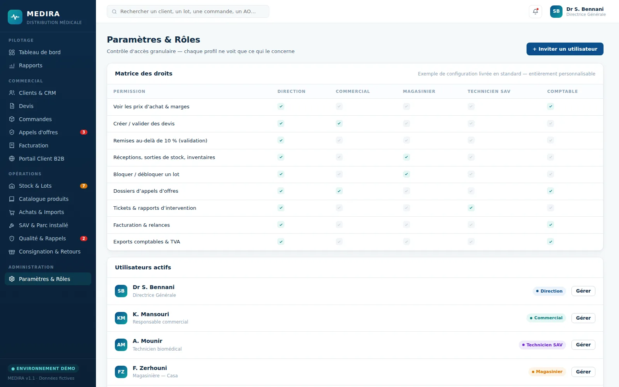This screenshot has height=387, width=619.
Task: Click the TECHNICIEN SAV column header
Action: [x=489, y=91]
